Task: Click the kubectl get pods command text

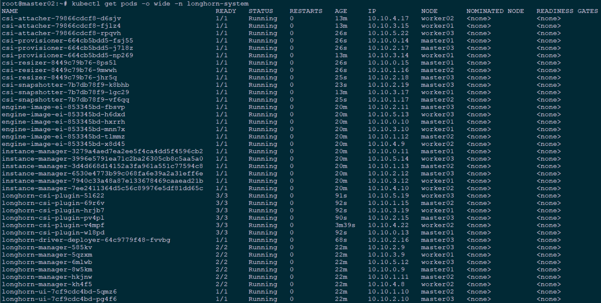Action: click(160, 4)
